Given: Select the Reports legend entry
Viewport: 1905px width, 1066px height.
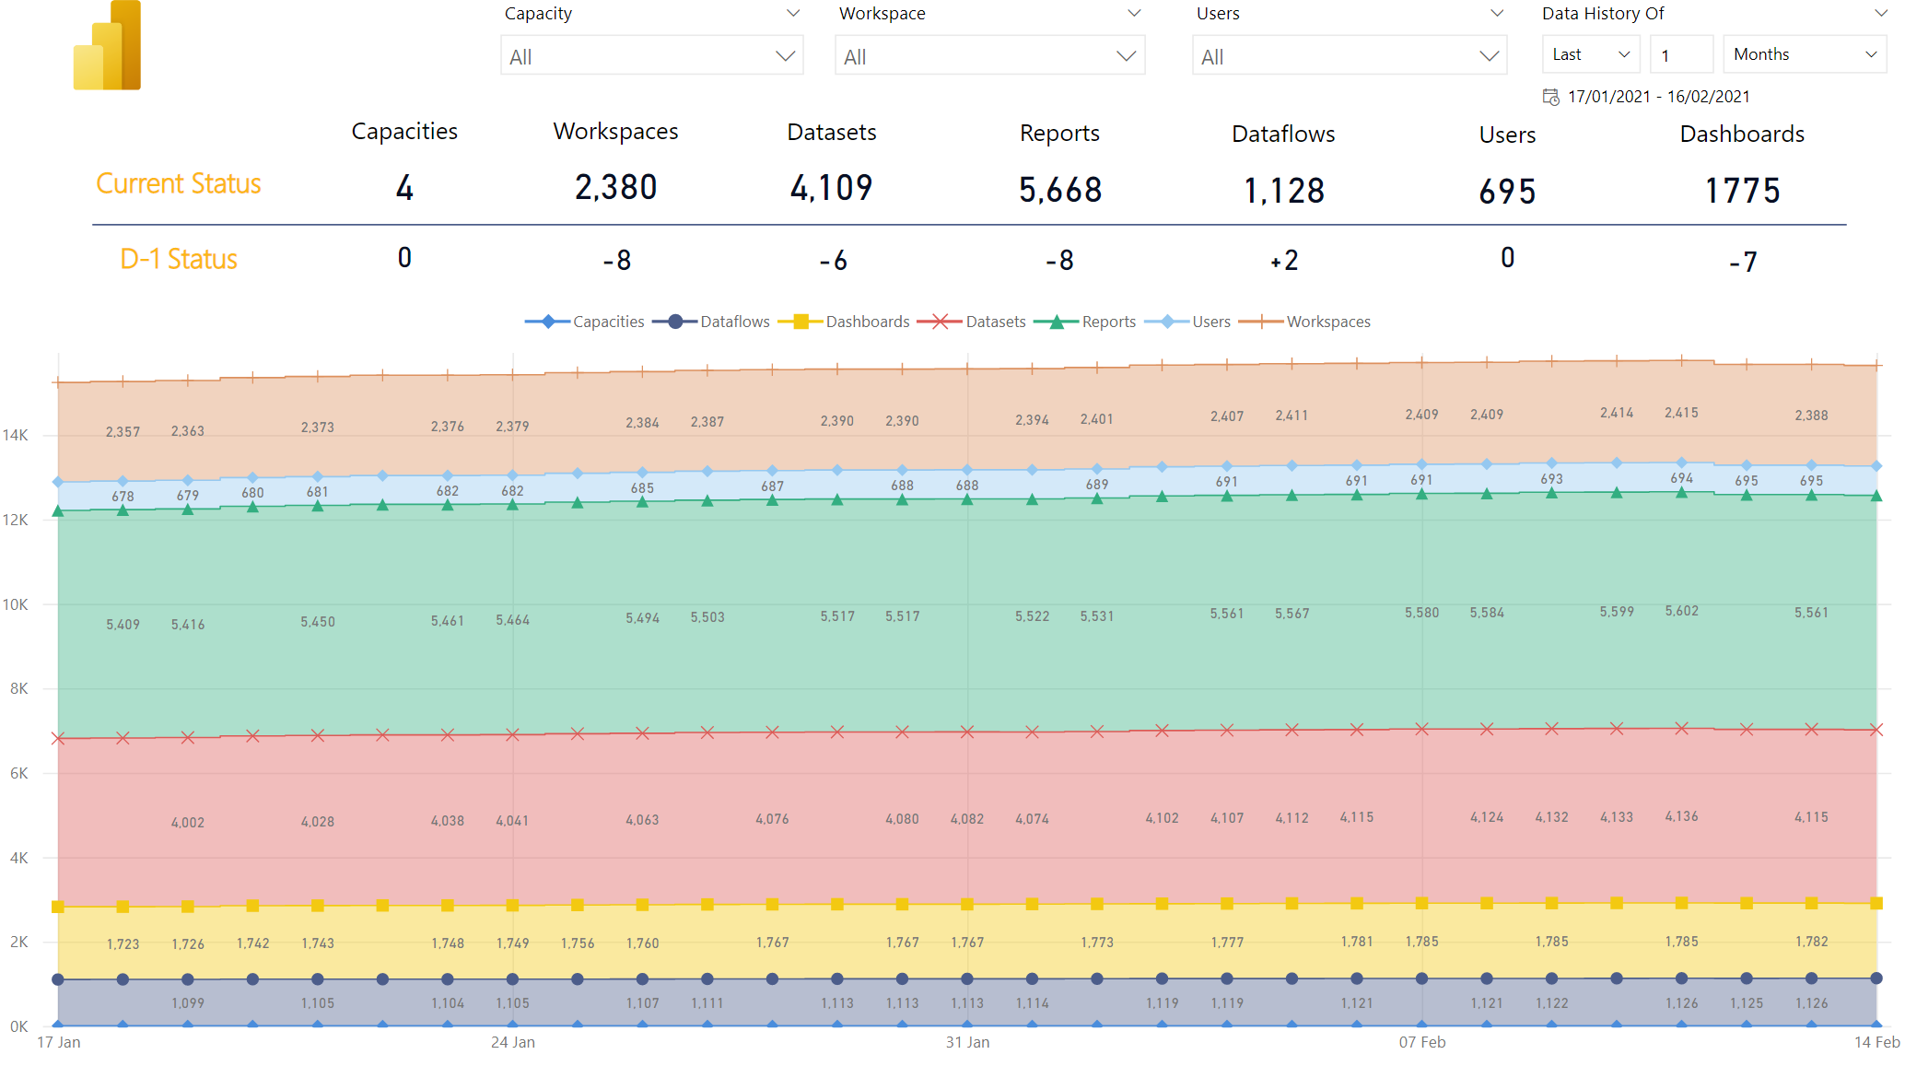Looking at the screenshot, I should (x=1085, y=322).
